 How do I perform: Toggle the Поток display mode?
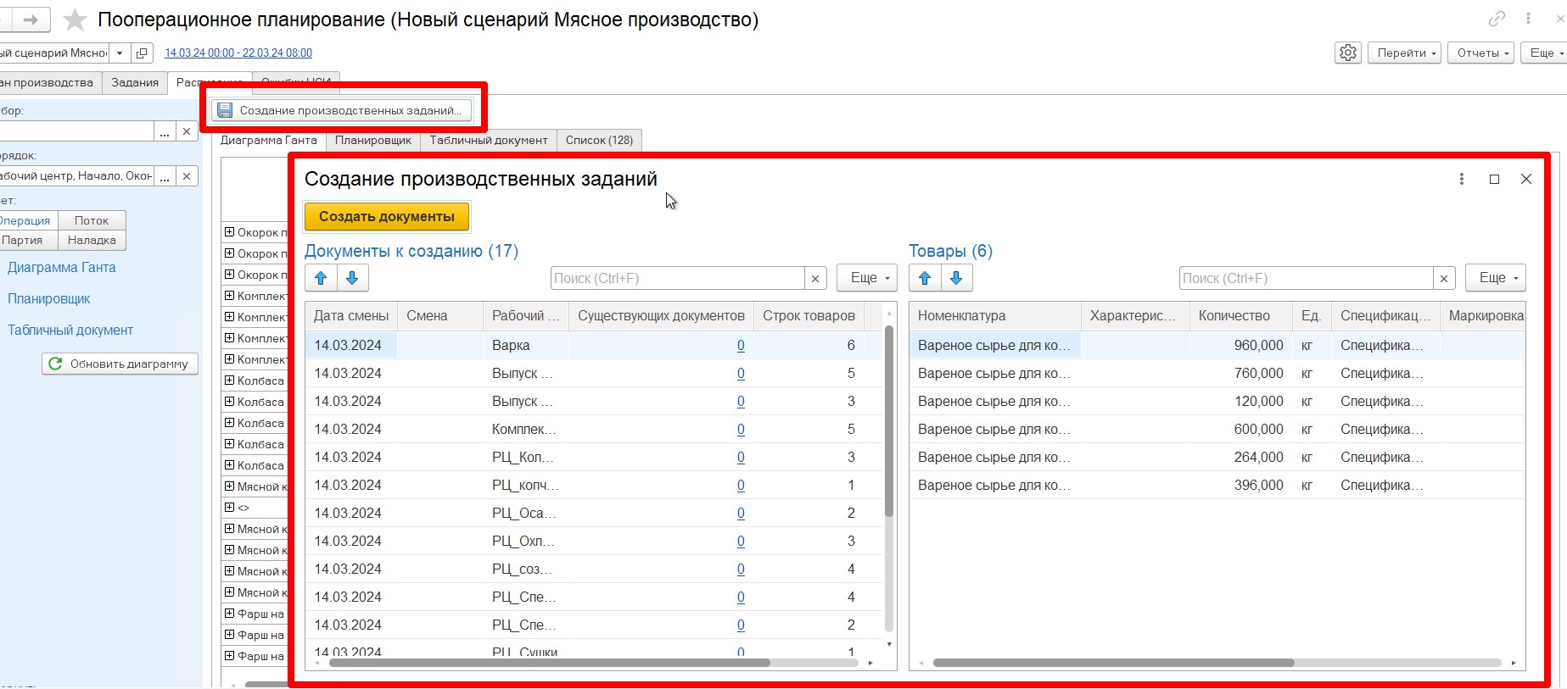[92, 220]
